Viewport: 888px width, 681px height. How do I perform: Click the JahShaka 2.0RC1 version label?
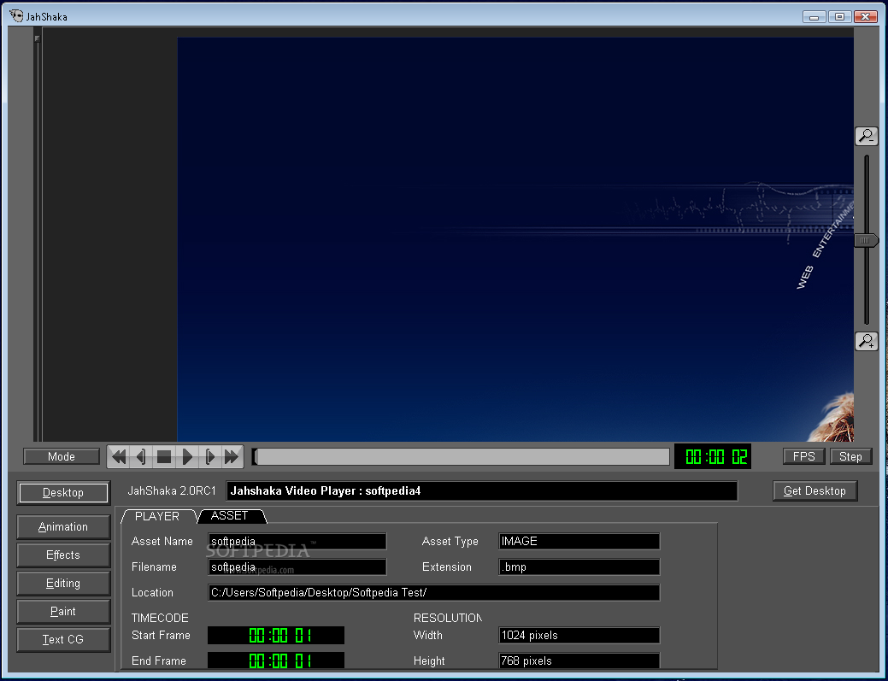172,490
